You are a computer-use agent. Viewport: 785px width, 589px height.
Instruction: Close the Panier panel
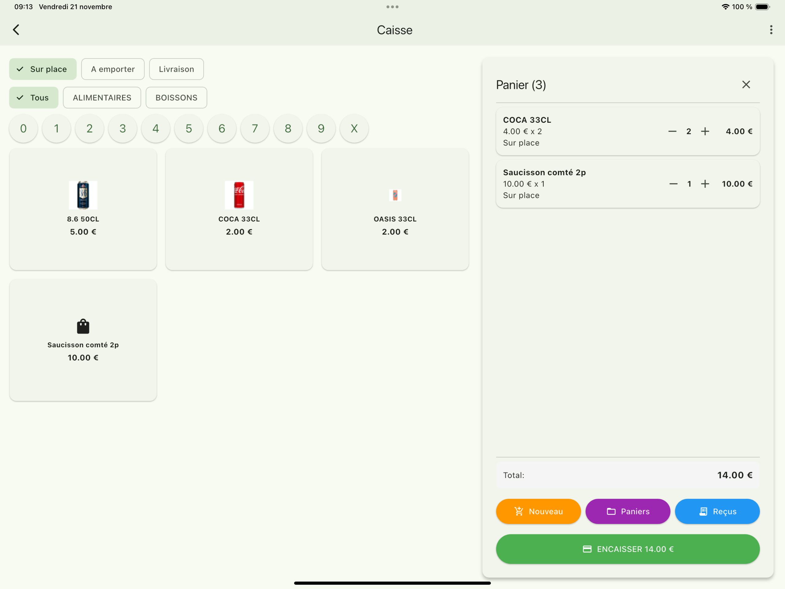(746, 84)
